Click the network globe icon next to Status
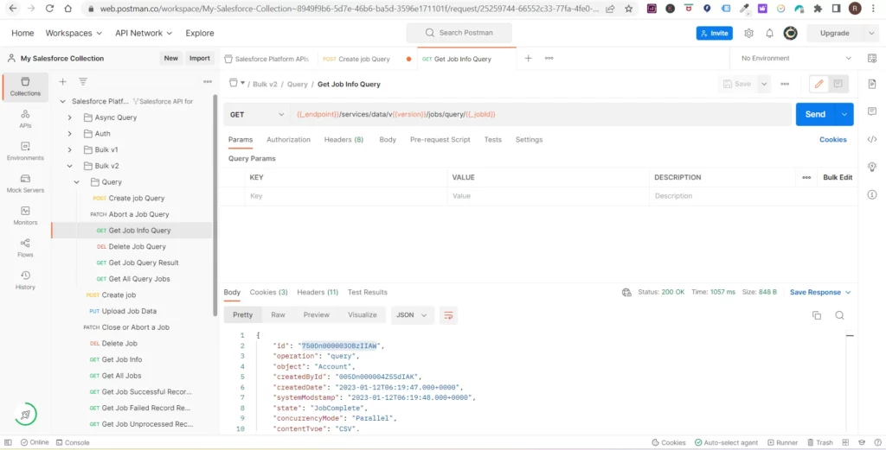Image resolution: width=886 pixels, height=450 pixels. [626, 292]
